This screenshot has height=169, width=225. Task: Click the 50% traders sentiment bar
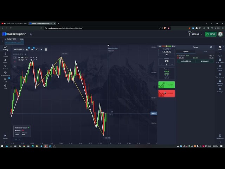tap(166, 46)
